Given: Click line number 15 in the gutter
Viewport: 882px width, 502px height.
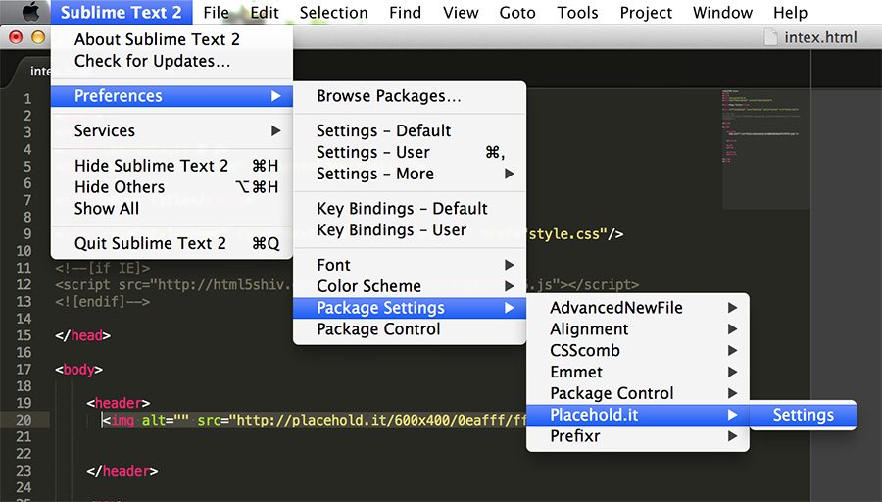Looking at the screenshot, I should point(24,335).
